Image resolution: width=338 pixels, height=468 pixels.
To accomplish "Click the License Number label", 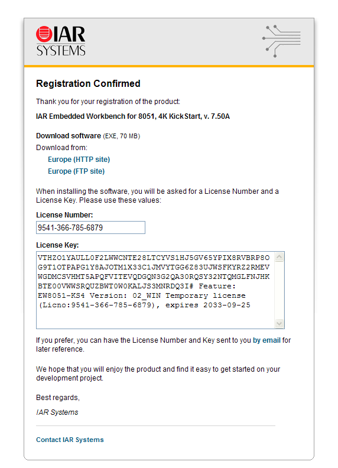I will [x=64, y=215].
